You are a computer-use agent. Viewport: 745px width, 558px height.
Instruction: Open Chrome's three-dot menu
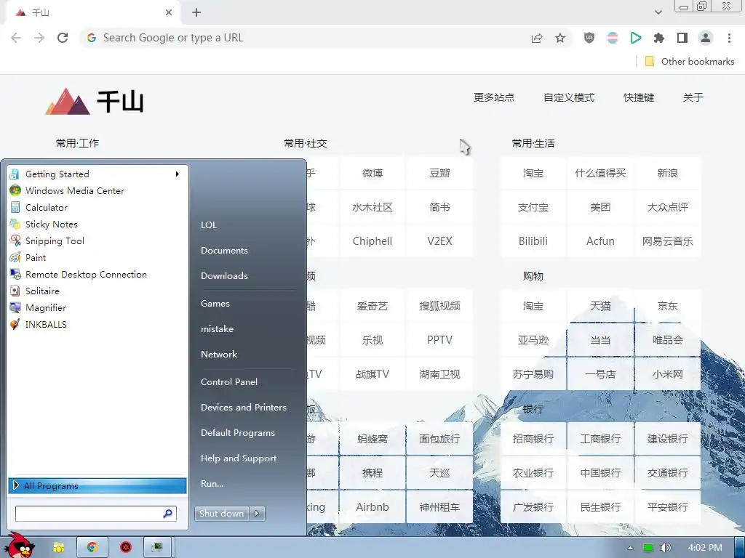tap(729, 38)
